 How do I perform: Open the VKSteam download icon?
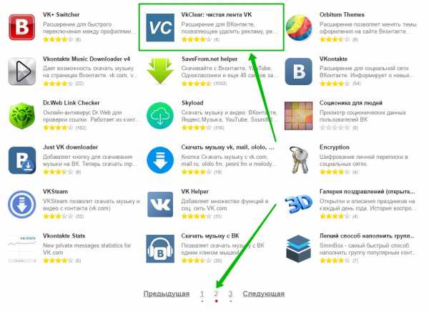coord(22,205)
